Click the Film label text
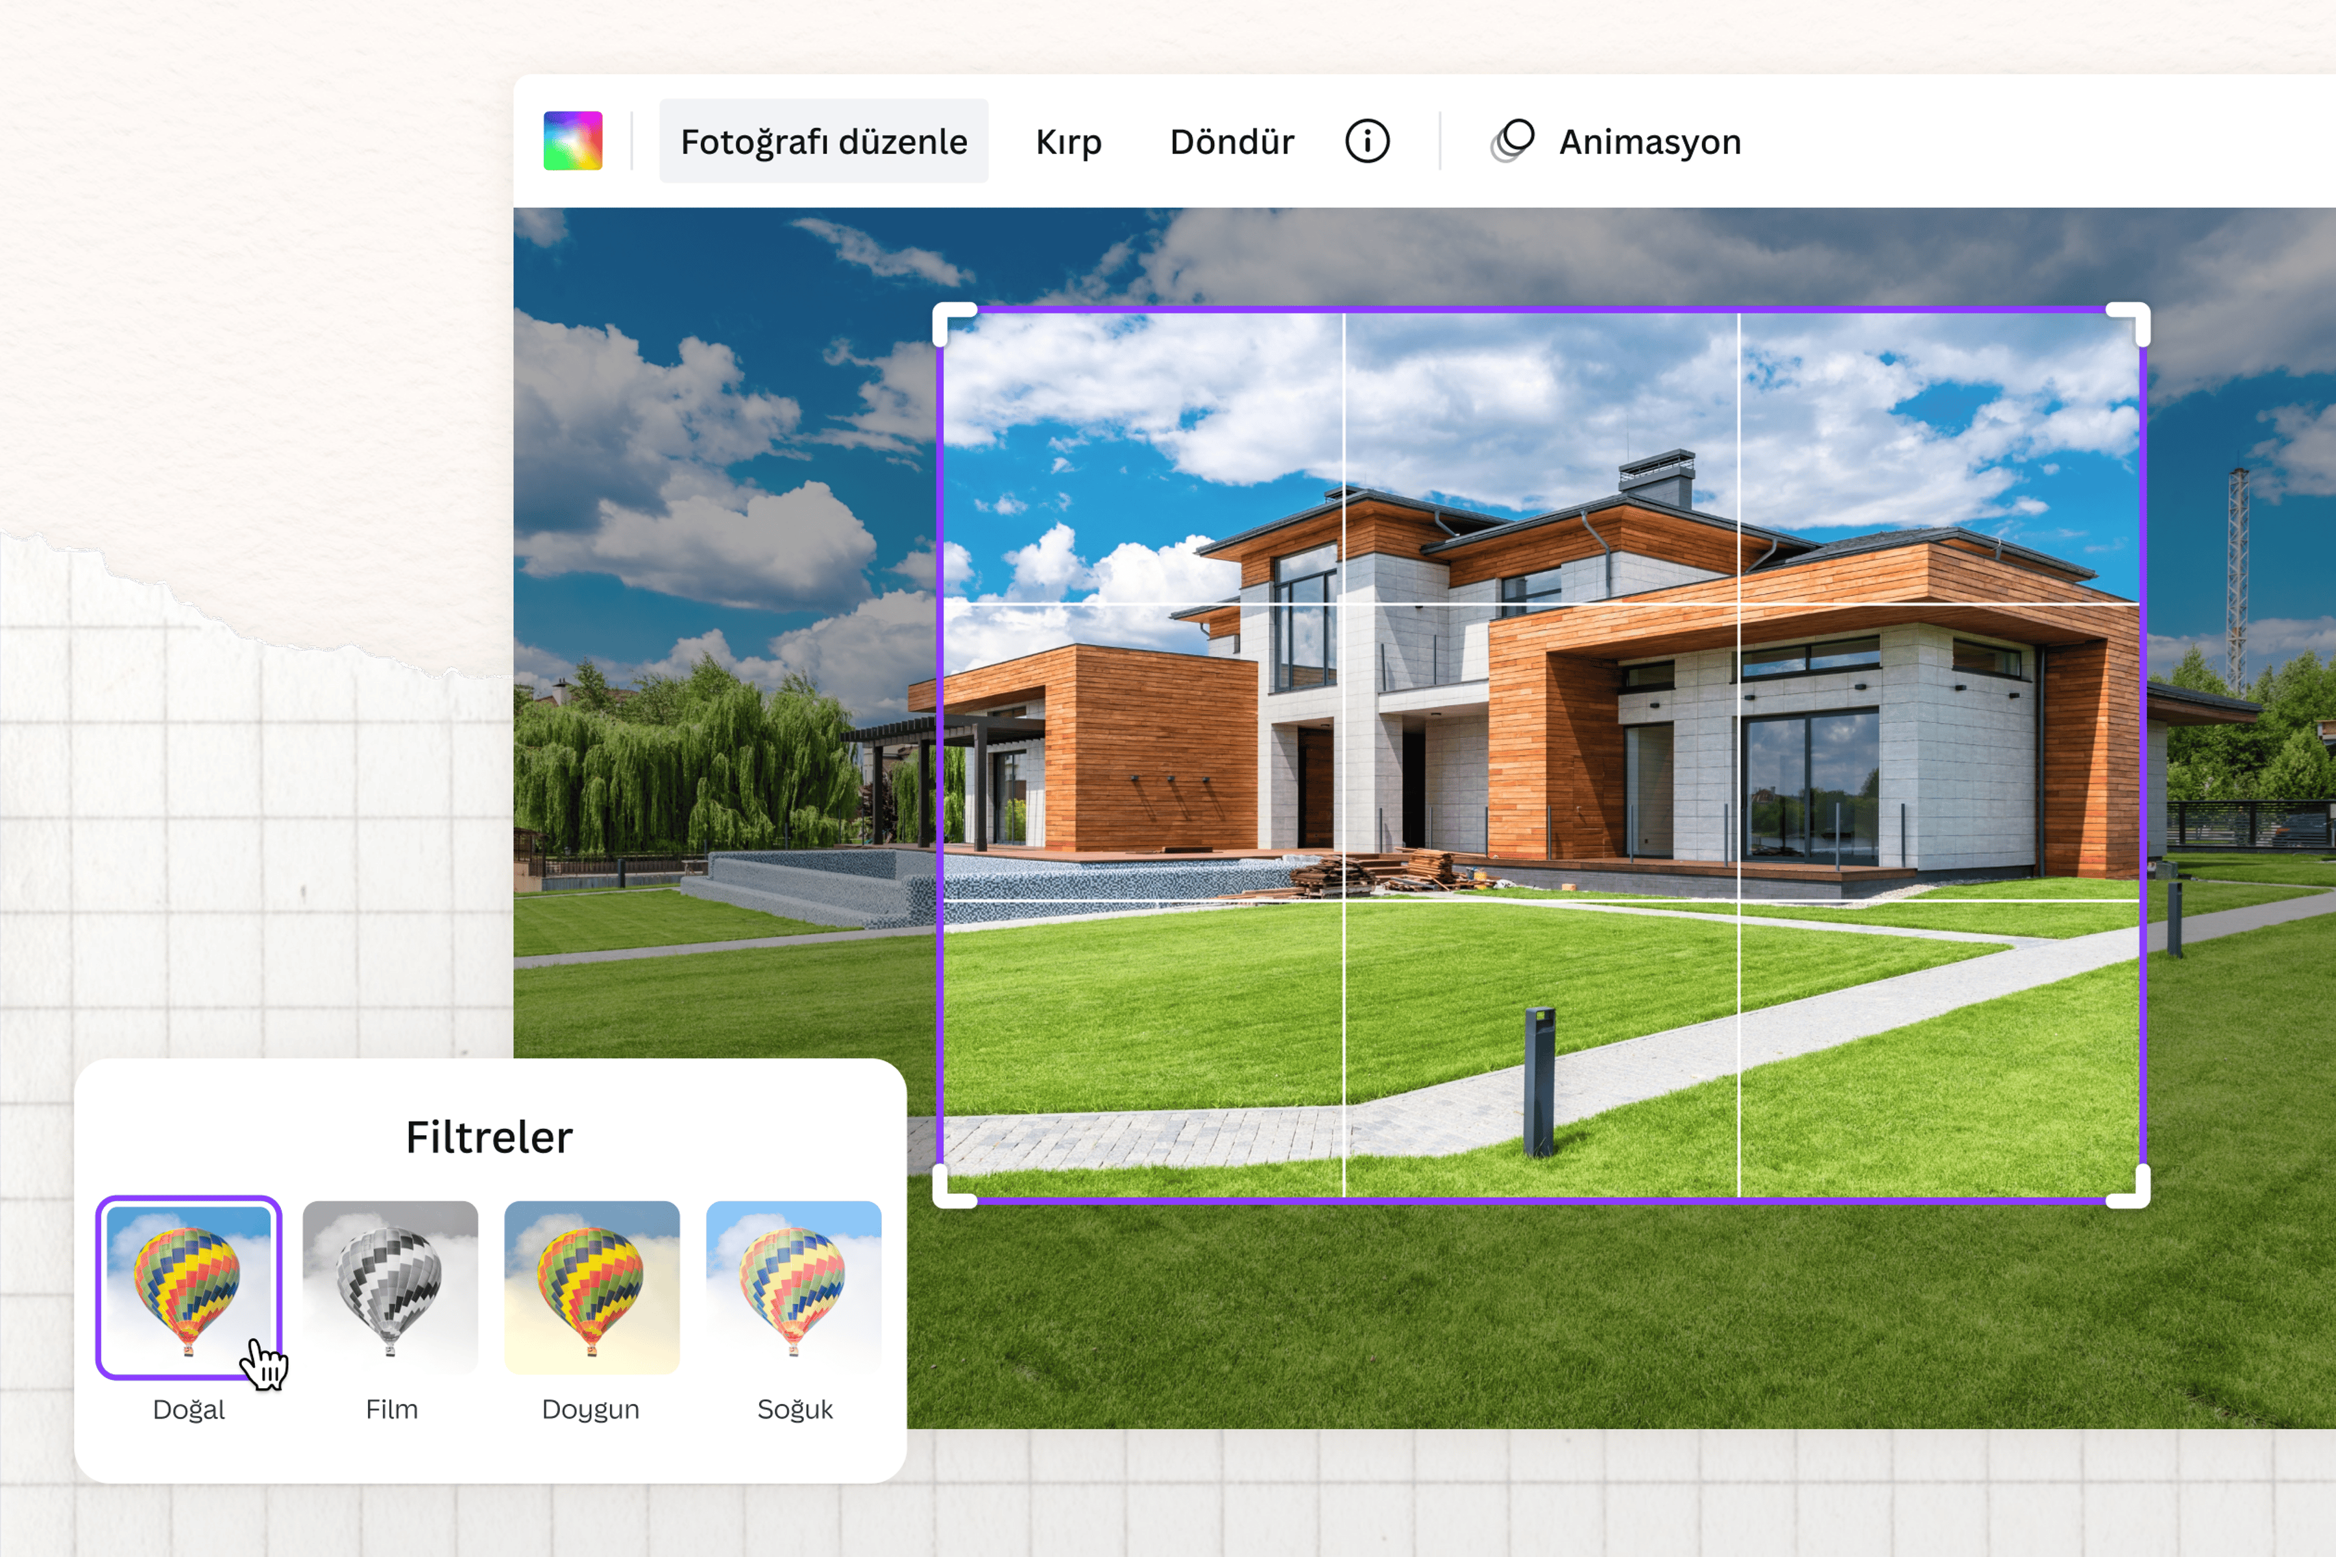Image resolution: width=2336 pixels, height=1557 pixels. (x=391, y=1409)
